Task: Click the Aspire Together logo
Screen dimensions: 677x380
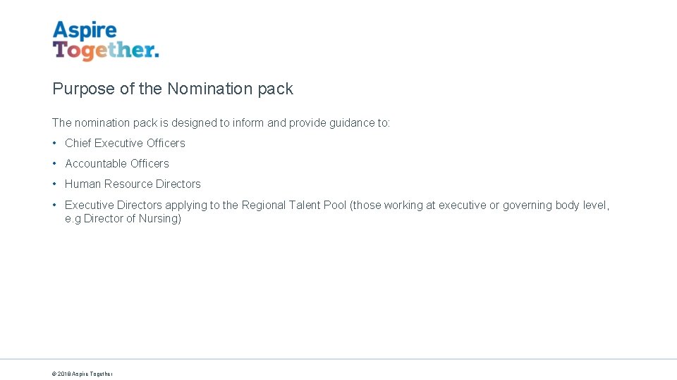Action: [x=105, y=41]
